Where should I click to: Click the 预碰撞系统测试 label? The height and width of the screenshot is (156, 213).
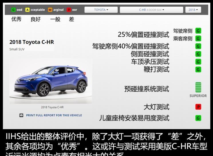pyautogui.click(x=147, y=89)
